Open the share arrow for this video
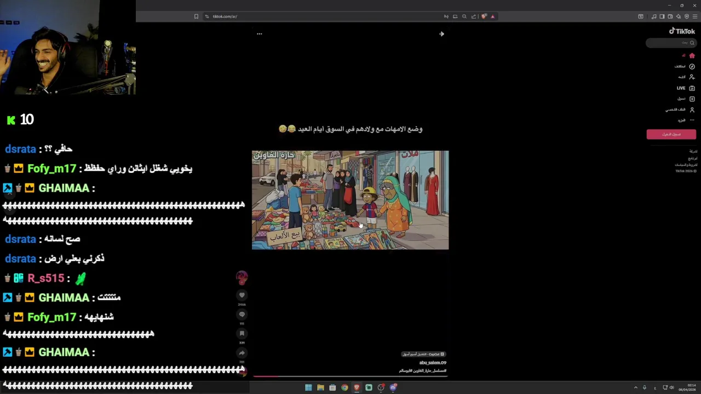 (x=242, y=353)
